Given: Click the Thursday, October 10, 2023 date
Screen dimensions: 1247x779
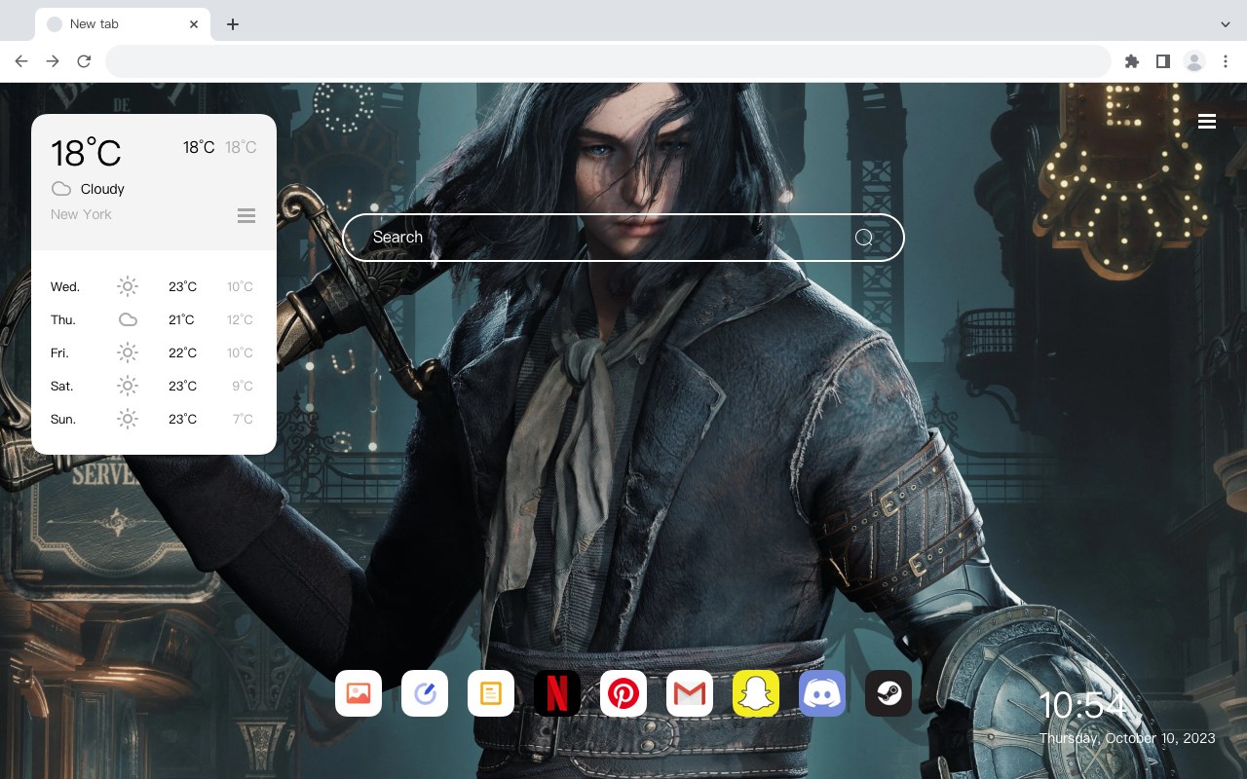Looking at the screenshot, I should coord(1127,738).
